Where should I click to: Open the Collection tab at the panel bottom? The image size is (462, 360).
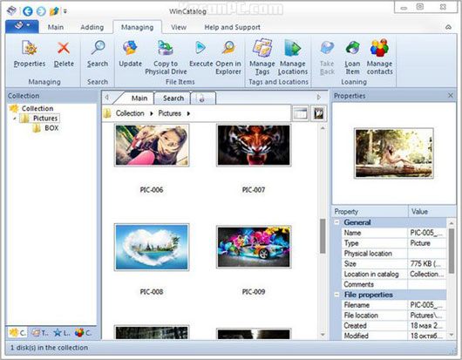point(17,333)
